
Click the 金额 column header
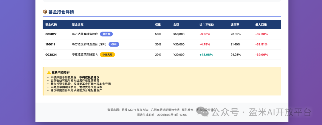click(176, 25)
